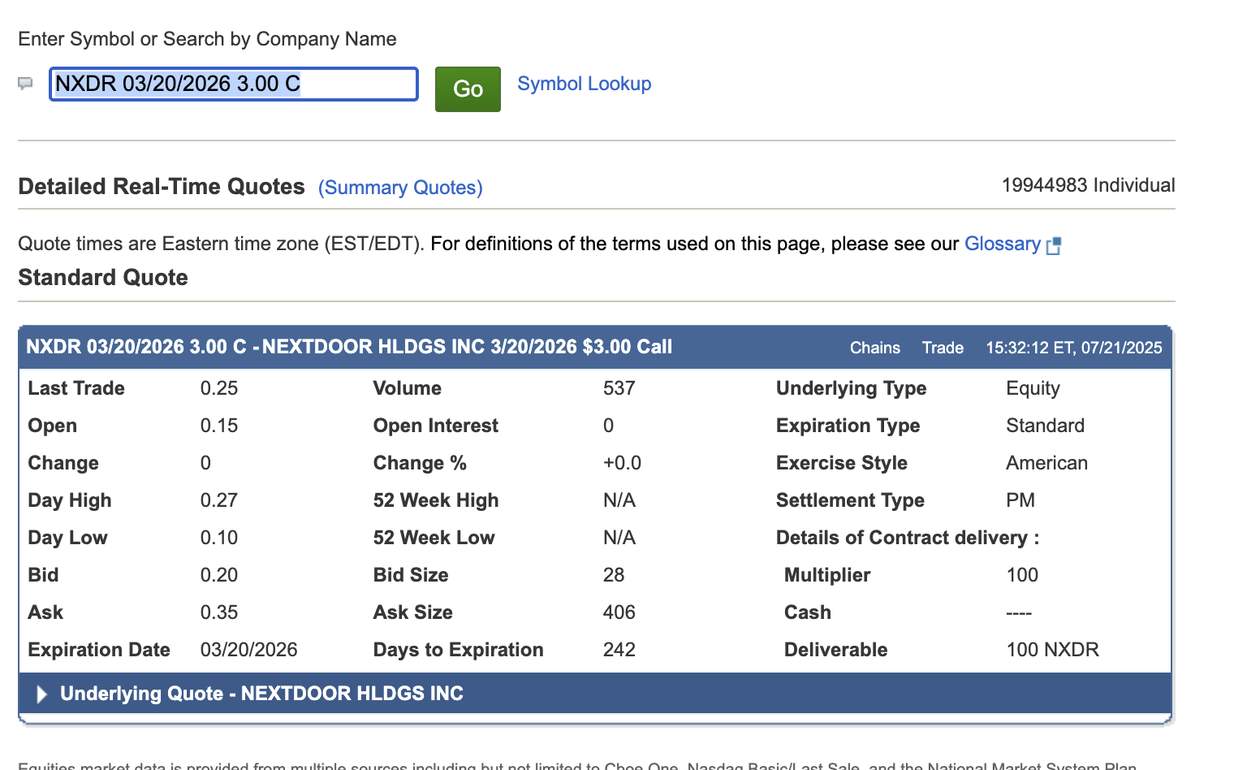Click the Day High value 0.27

click(x=219, y=500)
